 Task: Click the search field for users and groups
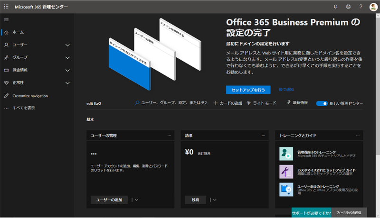tap(173, 103)
